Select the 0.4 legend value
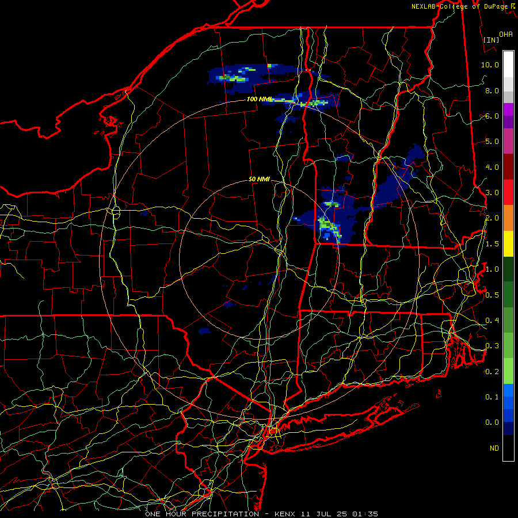 pyautogui.click(x=492, y=321)
